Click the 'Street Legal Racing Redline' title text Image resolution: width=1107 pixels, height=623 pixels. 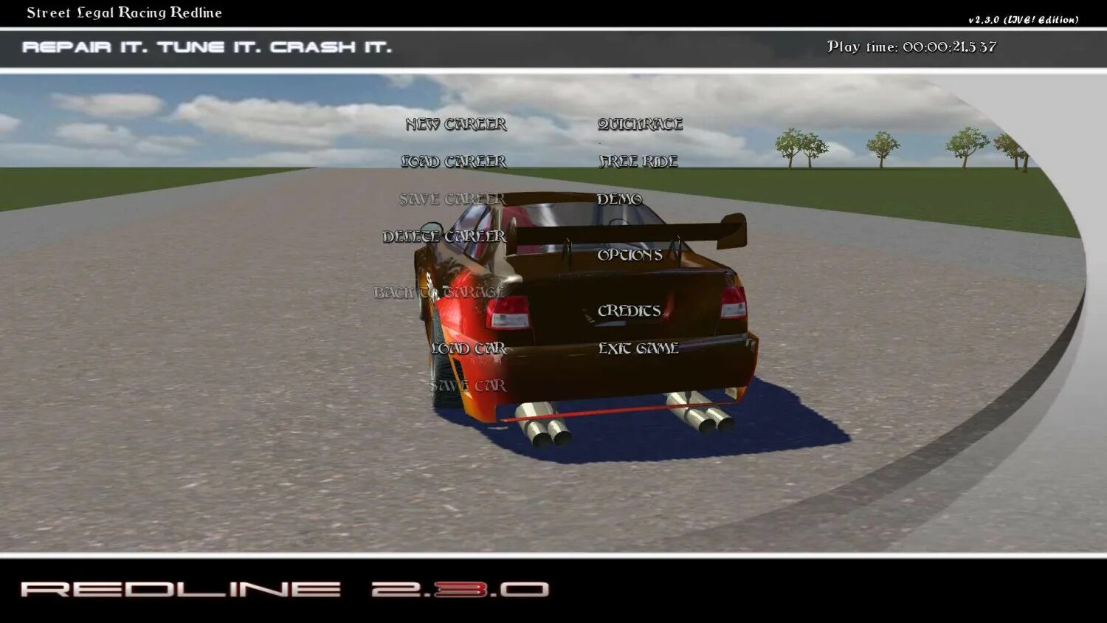[124, 13]
